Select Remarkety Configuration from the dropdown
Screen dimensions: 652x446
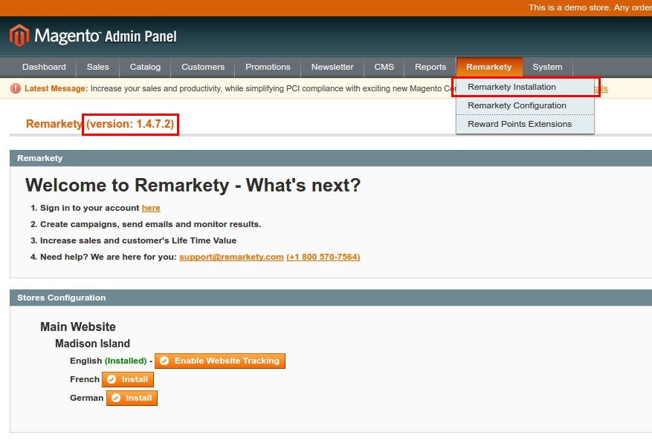tap(525, 105)
